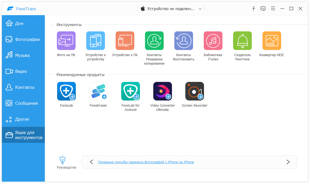
Task: Open the Другие section
Action: pyautogui.click(x=23, y=119)
